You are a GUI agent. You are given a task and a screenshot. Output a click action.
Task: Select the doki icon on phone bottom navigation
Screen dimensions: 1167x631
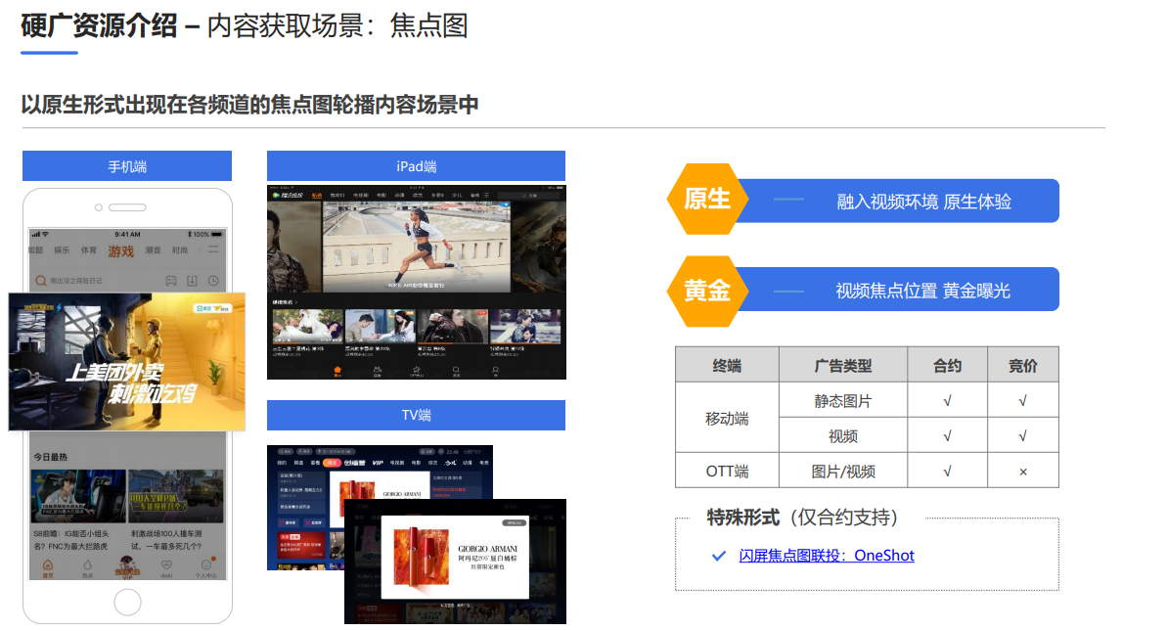166,564
